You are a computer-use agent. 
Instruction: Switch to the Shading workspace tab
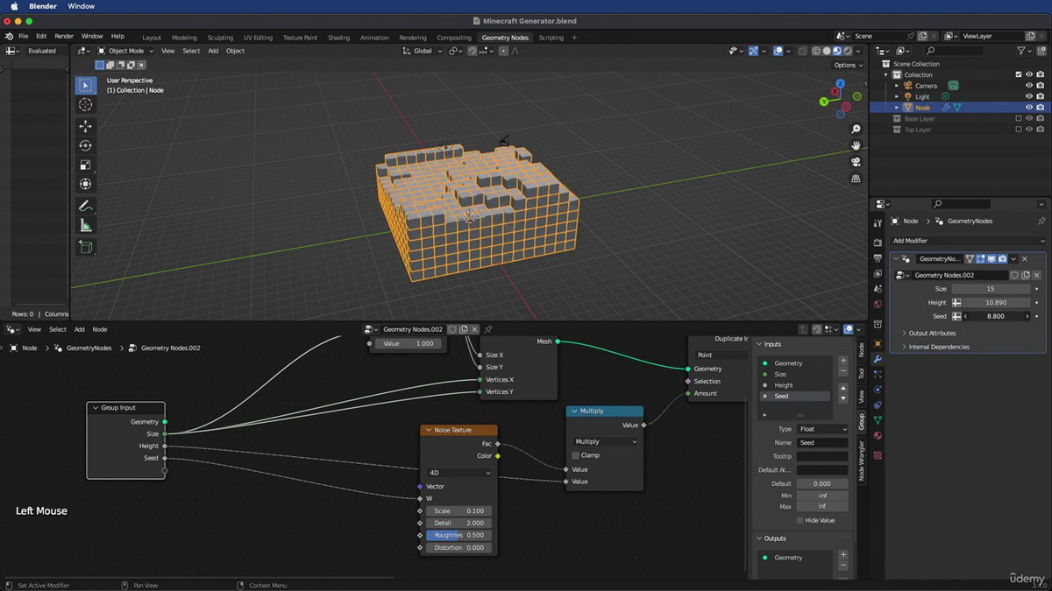pos(338,38)
